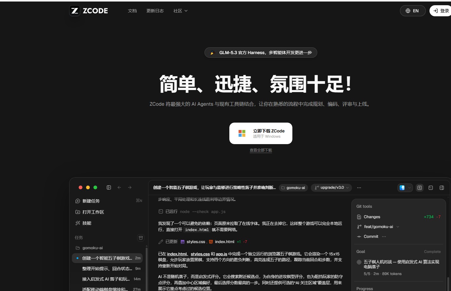The height and width of the screenshot is (291, 451).
Task: Open the 文档 docs page
Action: coord(132,11)
